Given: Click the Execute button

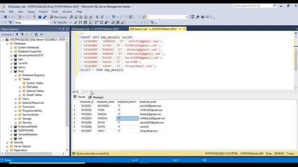Looking at the screenshot, I should click(x=60, y=23).
